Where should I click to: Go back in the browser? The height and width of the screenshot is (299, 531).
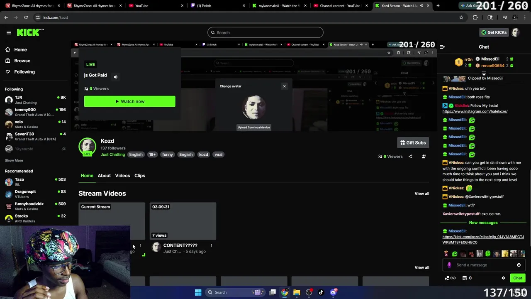[6, 17]
